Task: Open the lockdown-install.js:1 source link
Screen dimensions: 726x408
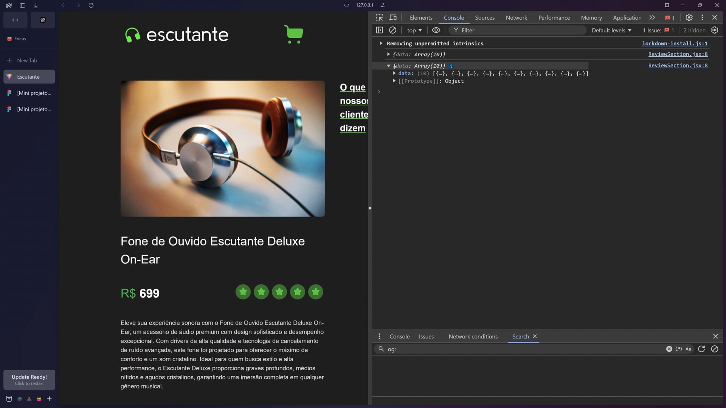Action: coord(675,43)
